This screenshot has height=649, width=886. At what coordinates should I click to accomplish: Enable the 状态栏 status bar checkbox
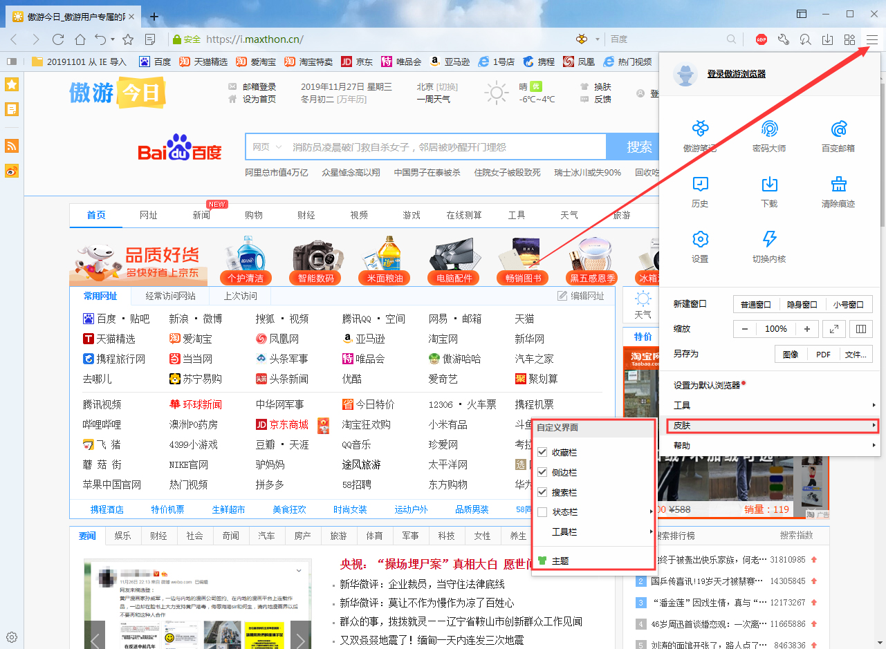pyautogui.click(x=542, y=511)
